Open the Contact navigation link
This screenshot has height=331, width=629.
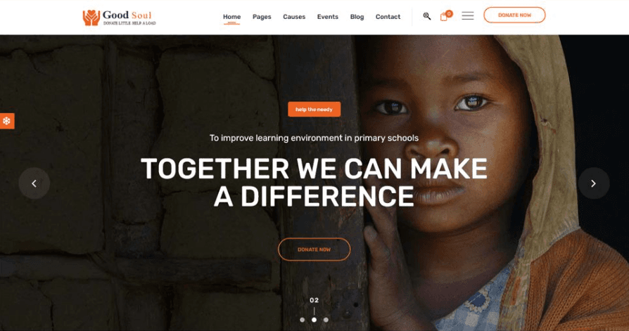point(388,17)
